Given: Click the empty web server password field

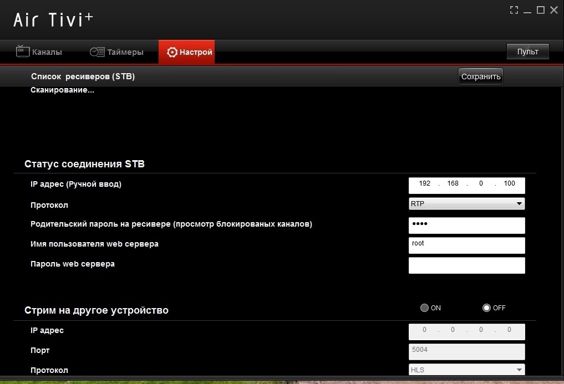Looking at the screenshot, I should tap(466, 265).
